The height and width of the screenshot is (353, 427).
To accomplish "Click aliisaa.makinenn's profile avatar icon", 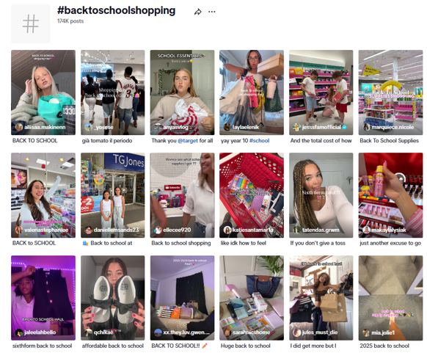I will click(19, 127).
